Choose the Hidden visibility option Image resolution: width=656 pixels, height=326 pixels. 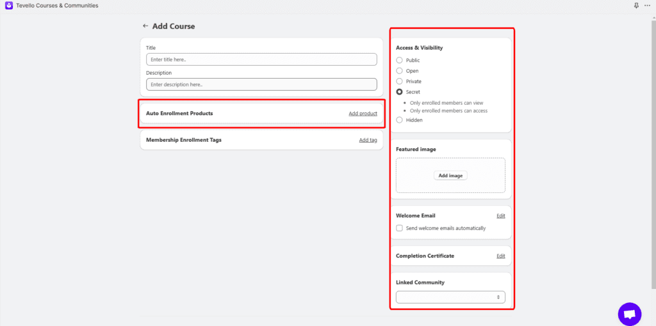pos(400,120)
